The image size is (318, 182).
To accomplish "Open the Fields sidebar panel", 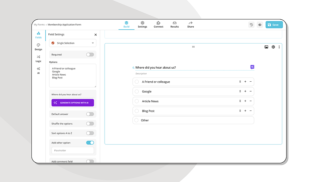I will [38, 35].
